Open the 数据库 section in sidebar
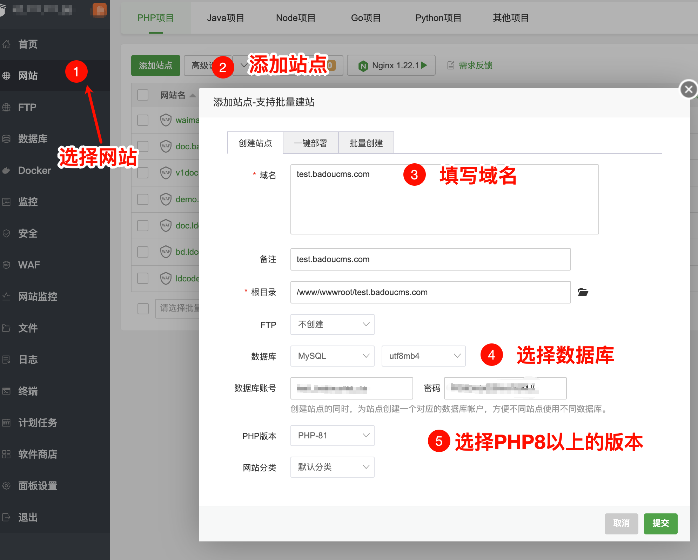This screenshot has height=560, width=698. [x=33, y=139]
